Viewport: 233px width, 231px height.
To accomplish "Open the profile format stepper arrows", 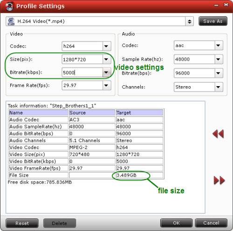I will coord(189,21).
